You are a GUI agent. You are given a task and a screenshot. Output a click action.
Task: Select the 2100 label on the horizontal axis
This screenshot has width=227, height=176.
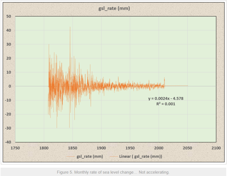[216, 148]
